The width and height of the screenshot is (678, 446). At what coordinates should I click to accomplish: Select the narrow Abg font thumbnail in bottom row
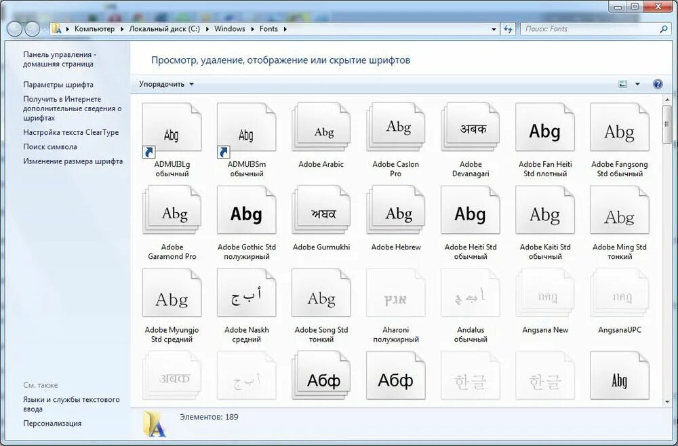[x=620, y=376]
